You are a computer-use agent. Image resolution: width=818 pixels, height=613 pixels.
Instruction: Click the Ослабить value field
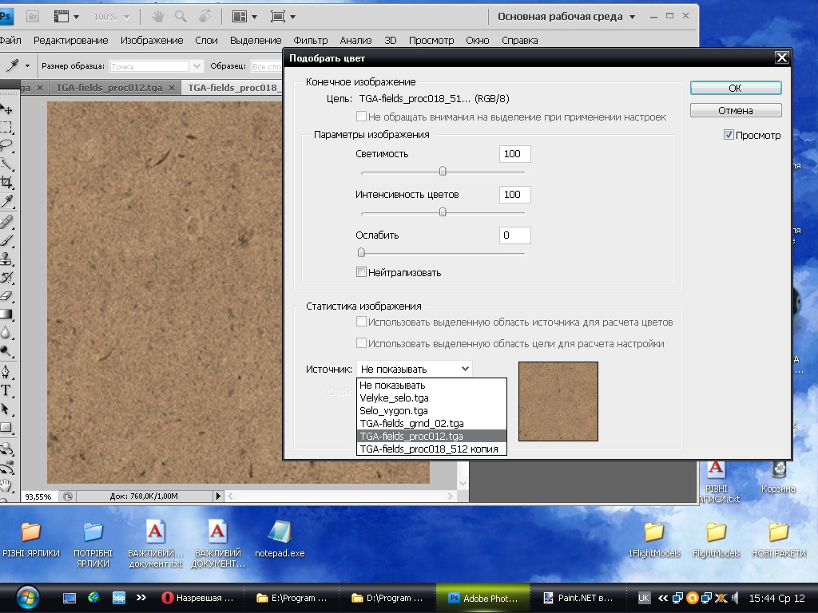[515, 235]
